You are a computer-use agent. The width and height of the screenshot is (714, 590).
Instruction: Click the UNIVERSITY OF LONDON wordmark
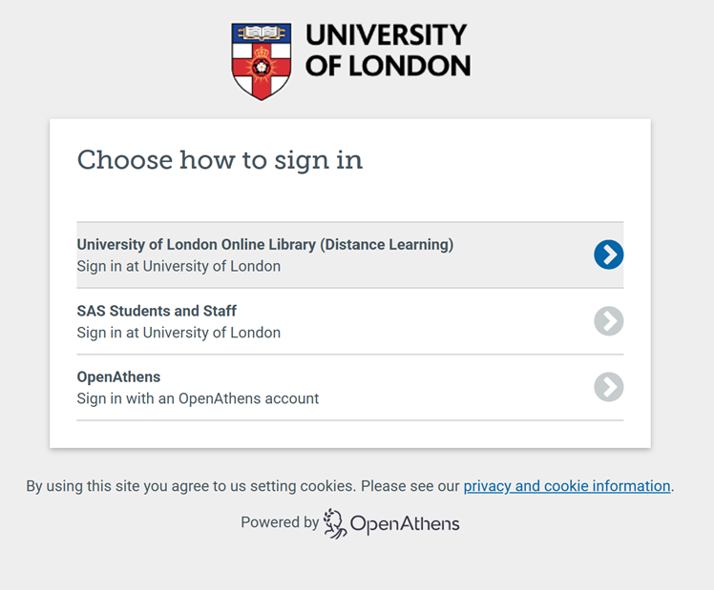click(388, 51)
